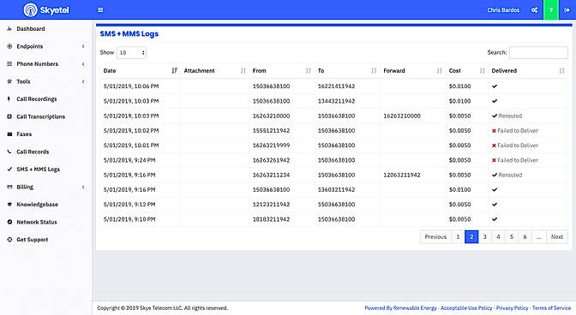The image size is (576, 315).
Task: Go to page 4
Action: [x=498, y=237]
